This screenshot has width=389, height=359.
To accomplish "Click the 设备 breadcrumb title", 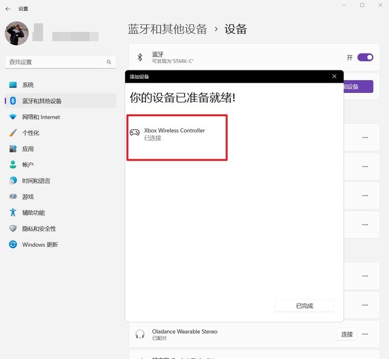I will coord(235,29).
